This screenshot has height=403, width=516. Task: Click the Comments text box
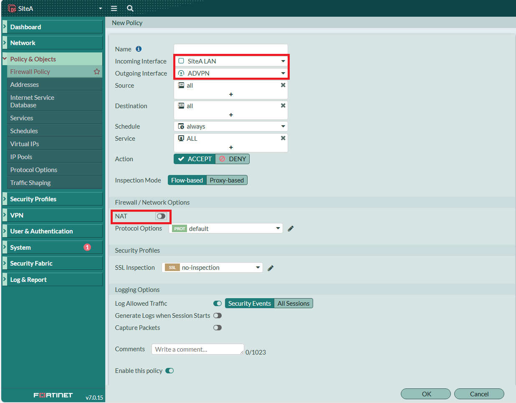(198, 349)
